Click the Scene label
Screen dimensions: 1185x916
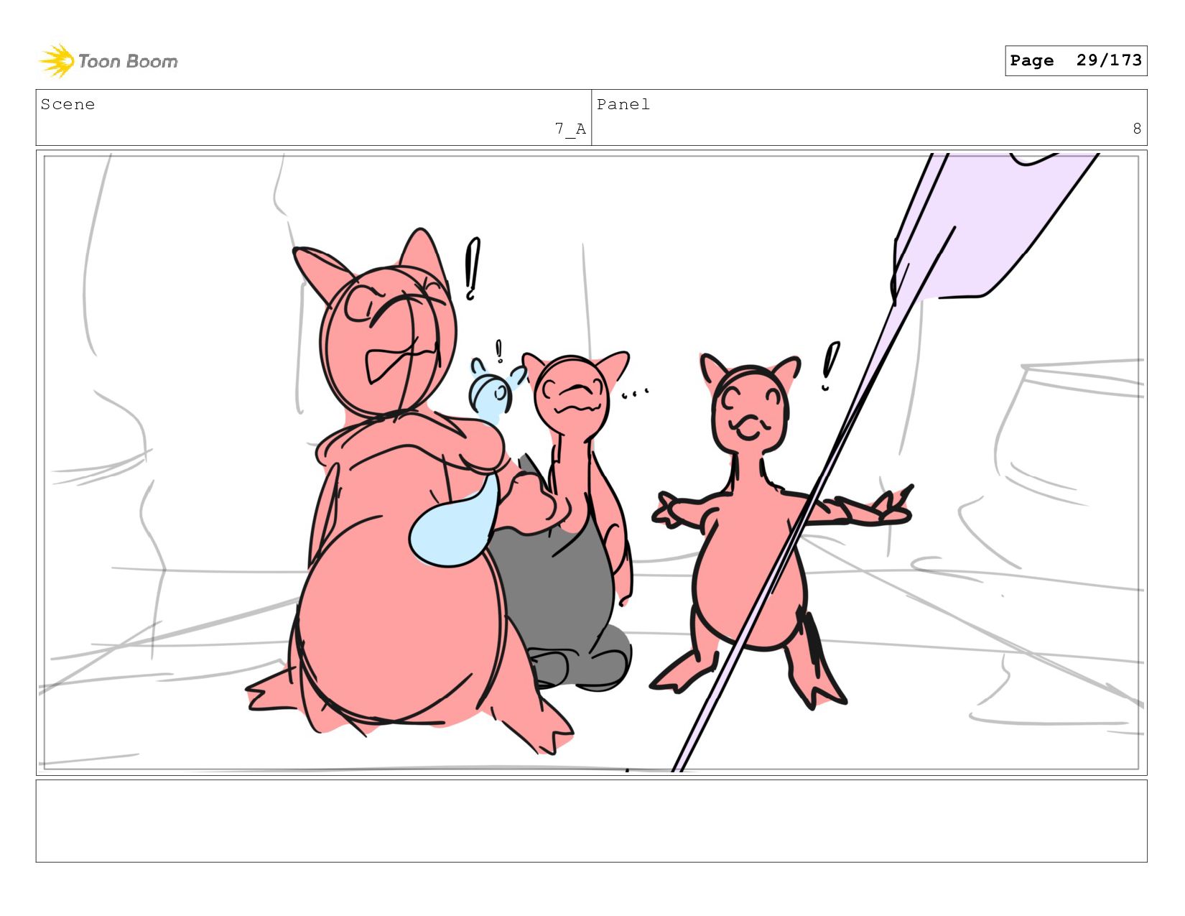(x=68, y=104)
